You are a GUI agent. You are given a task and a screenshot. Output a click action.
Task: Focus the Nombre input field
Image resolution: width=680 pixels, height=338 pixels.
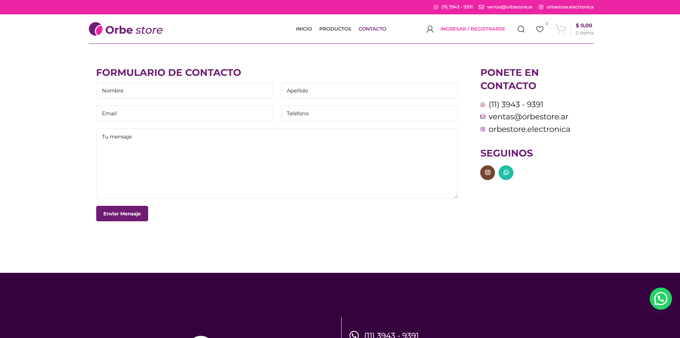tap(185, 91)
